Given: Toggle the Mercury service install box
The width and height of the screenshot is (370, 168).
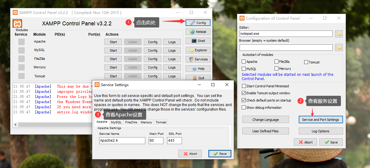Looking at the screenshot, I should (x=21, y=67).
